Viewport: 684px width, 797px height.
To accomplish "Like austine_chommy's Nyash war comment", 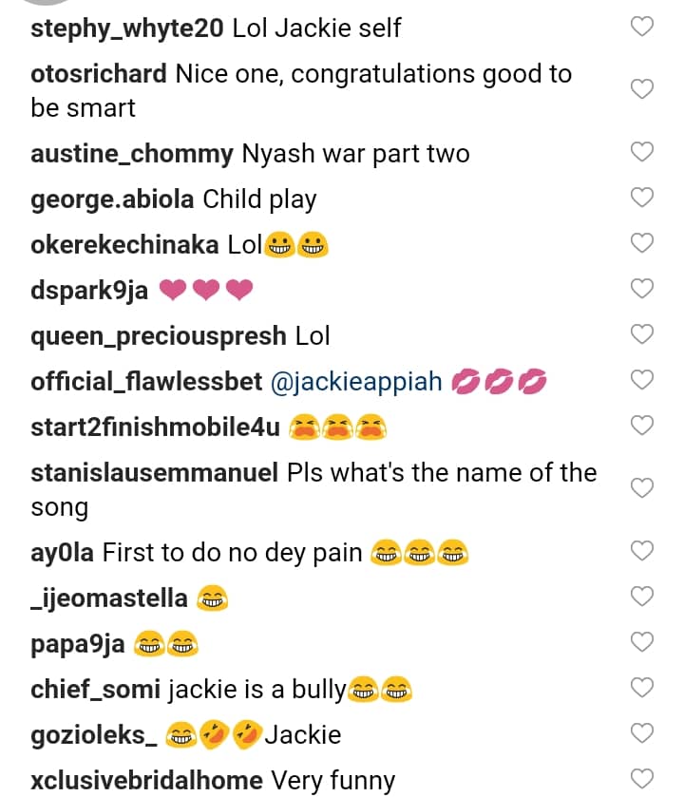I will pyautogui.click(x=643, y=153).
